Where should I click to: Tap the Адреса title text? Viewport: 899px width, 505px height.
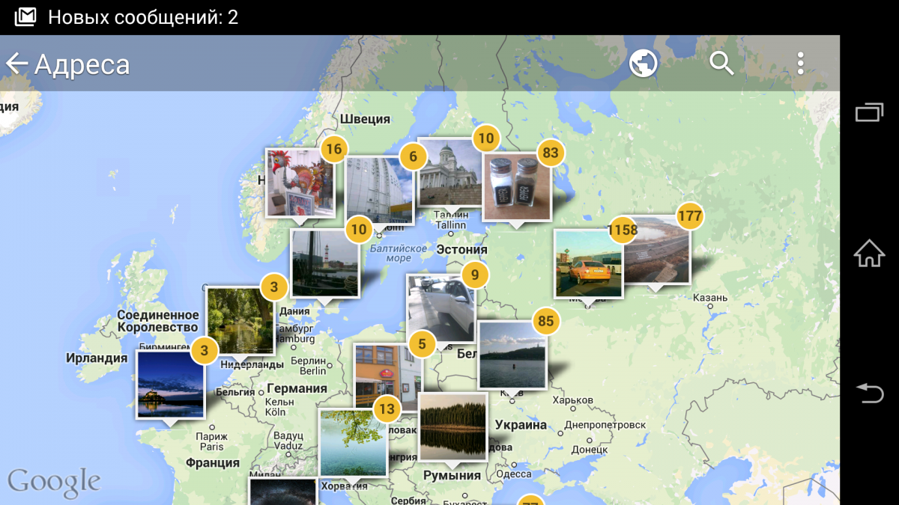[82, 64]
